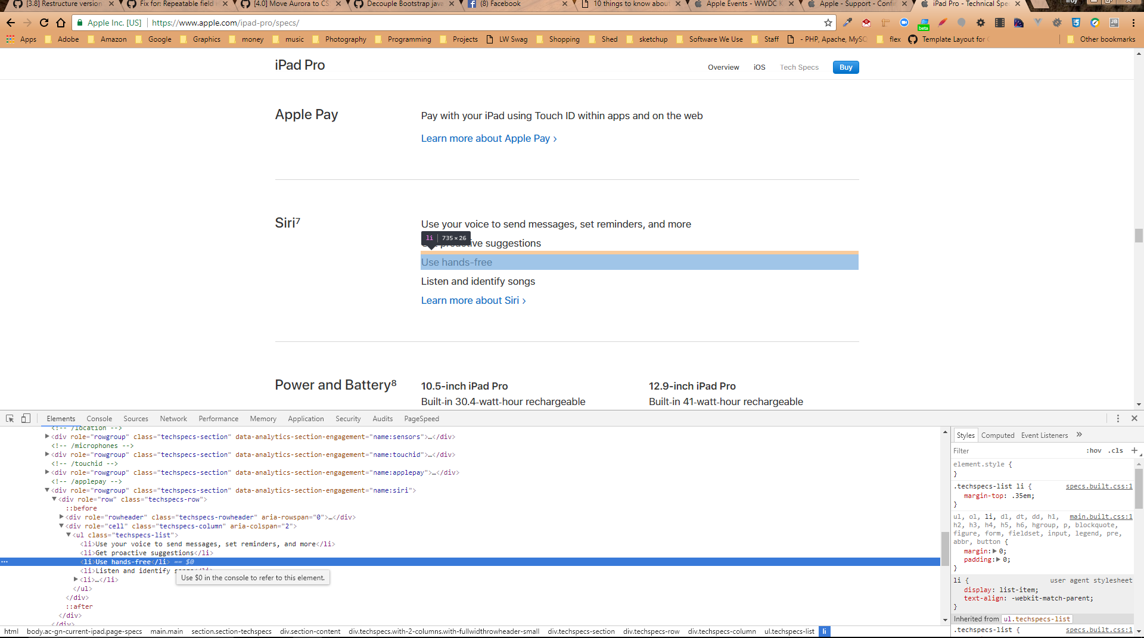
Task: Click the browser Forward arrow
Action: [27, 23]
